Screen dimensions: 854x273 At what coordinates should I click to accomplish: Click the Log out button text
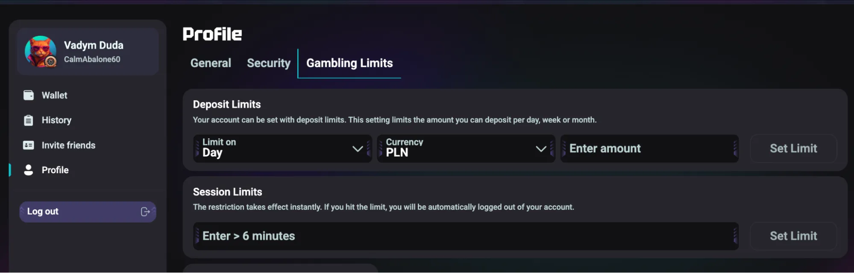click(x=43, y=212)
